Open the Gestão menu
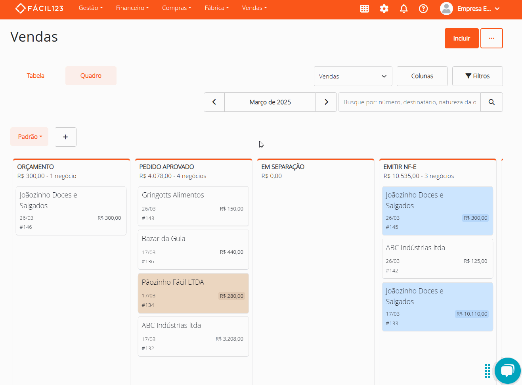 click(90, 8)
